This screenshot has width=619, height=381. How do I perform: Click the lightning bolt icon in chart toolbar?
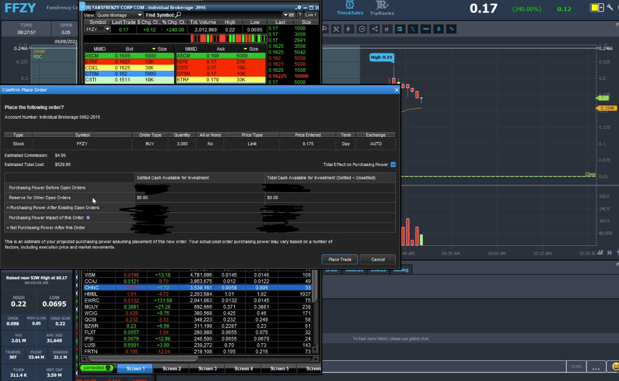[349, 29]
